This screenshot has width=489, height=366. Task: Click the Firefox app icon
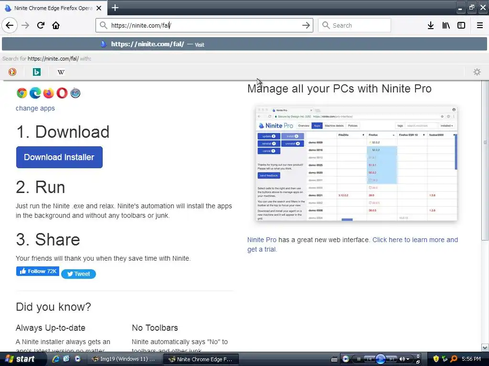[49, 93]
